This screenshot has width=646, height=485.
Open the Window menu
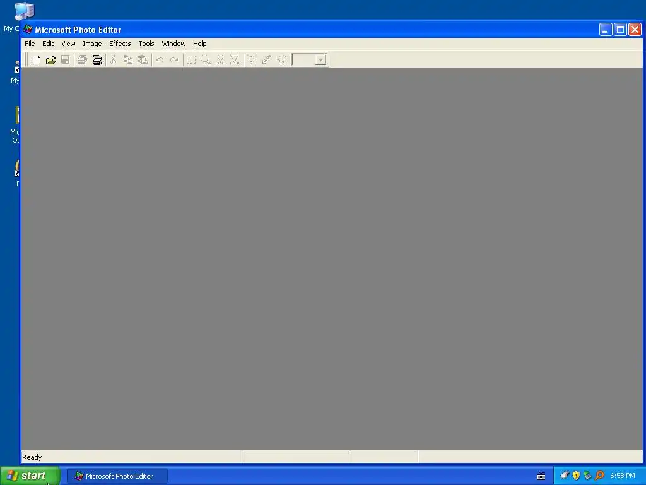tap(173, 44)
